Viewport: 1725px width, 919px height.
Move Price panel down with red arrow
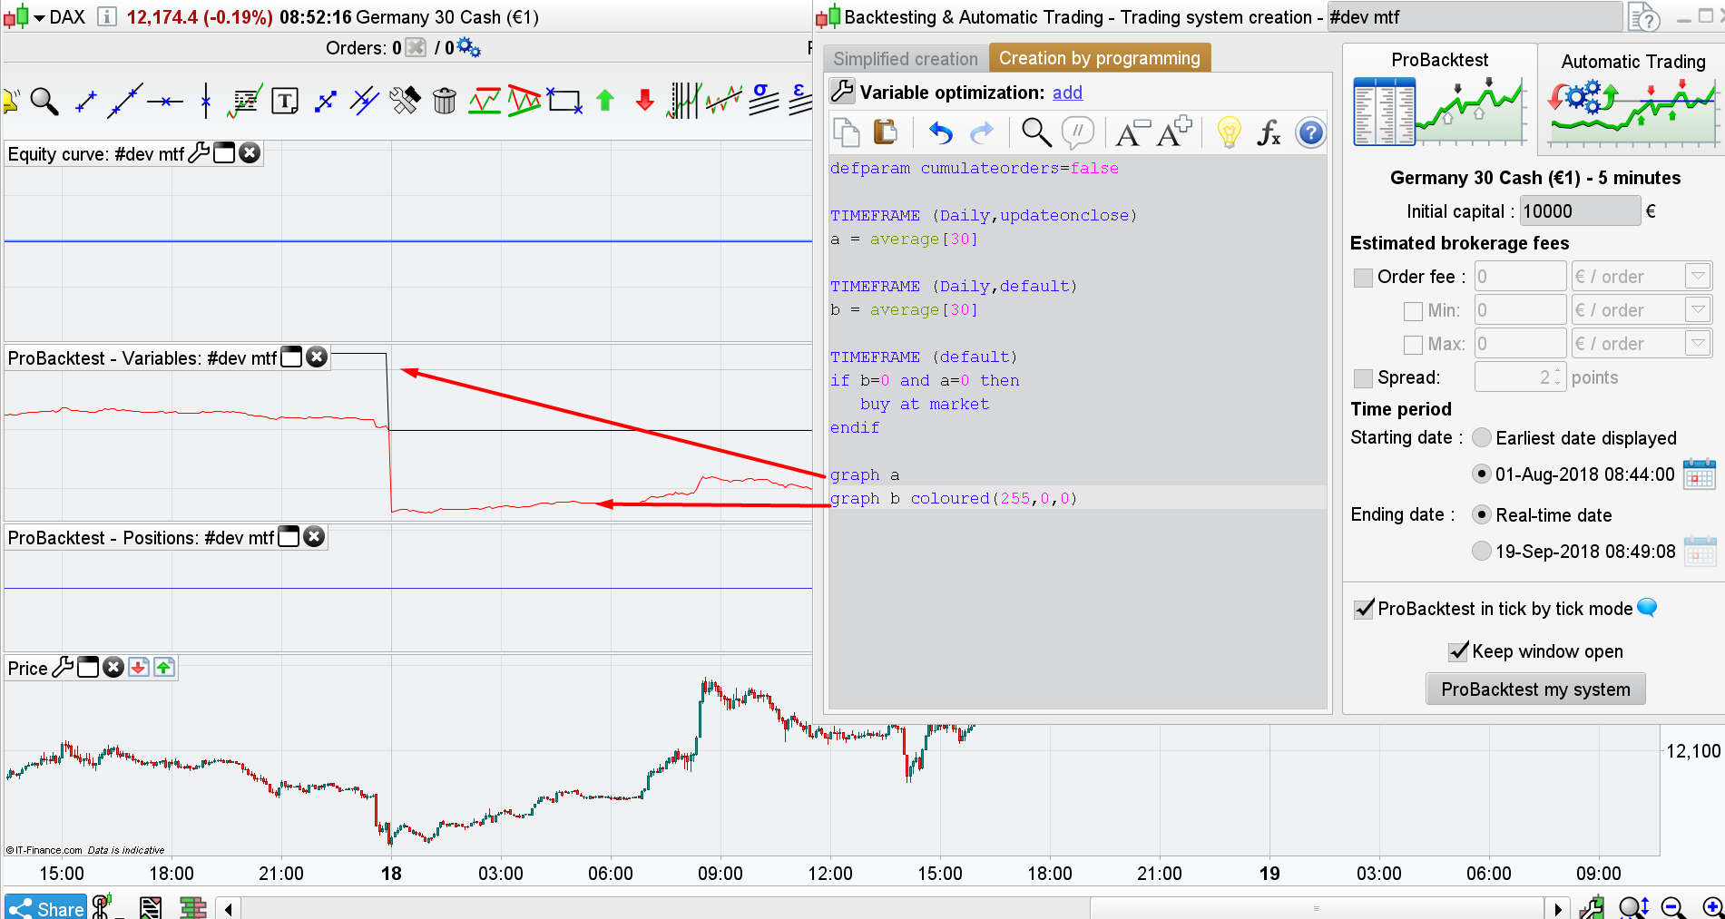(138, 668)
